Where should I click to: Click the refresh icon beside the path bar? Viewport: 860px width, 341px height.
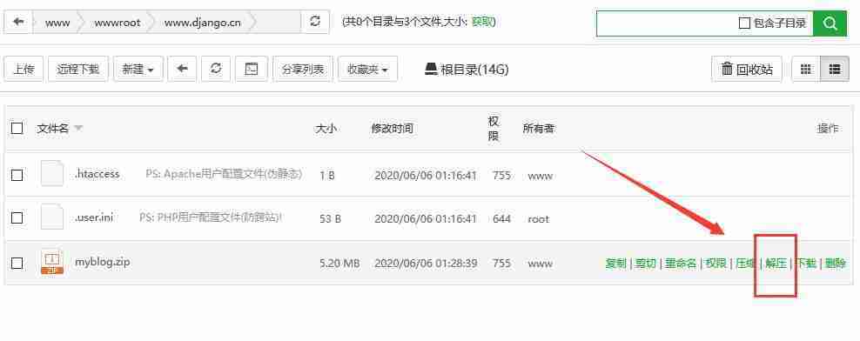[x=315, y=23]
